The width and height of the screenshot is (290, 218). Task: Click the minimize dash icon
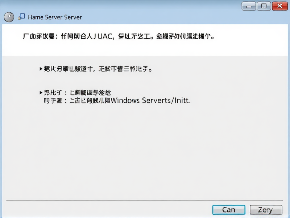248,6
